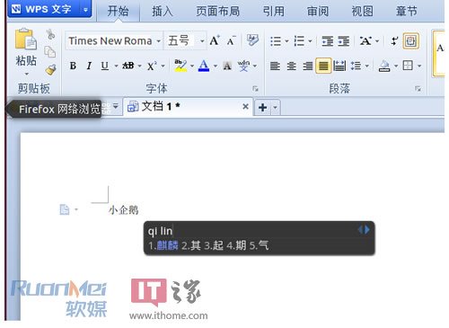Apply strikethrough with the AB icon
The image size is (449, 328).
(x=128, y=66)
